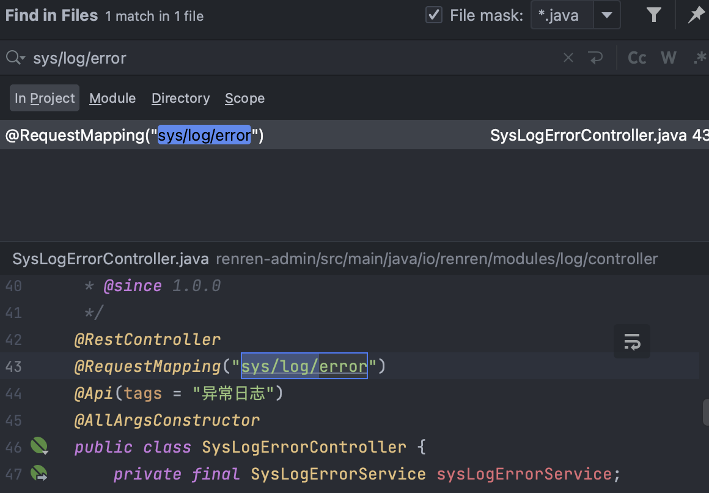The height and width of the screenshot is (493, 709).
Task: Click the autowired gutter icon on line 47
Action: [39, 473]
